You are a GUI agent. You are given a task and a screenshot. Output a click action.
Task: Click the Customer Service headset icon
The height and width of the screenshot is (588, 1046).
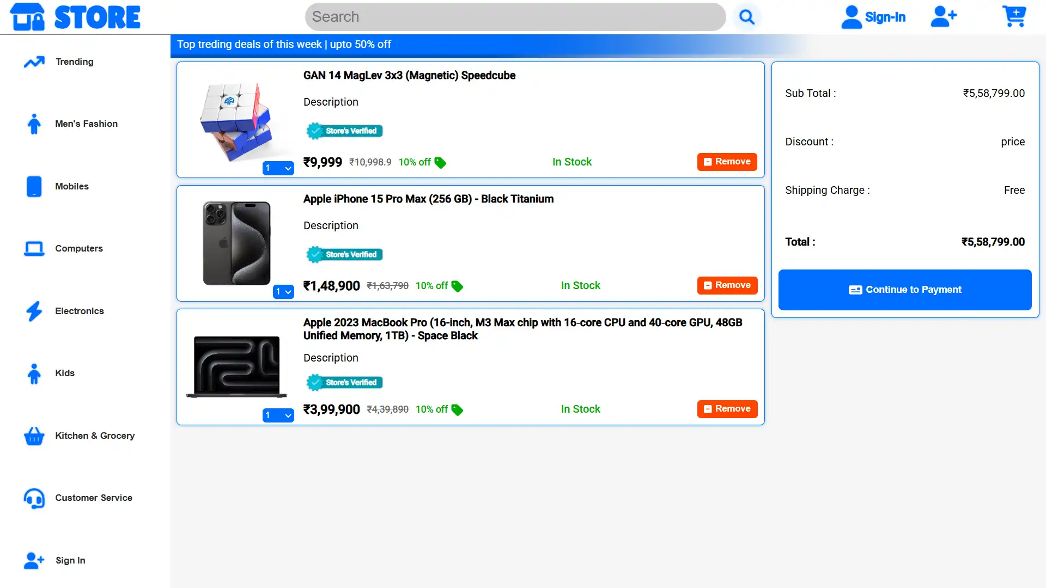click(34, 498)
